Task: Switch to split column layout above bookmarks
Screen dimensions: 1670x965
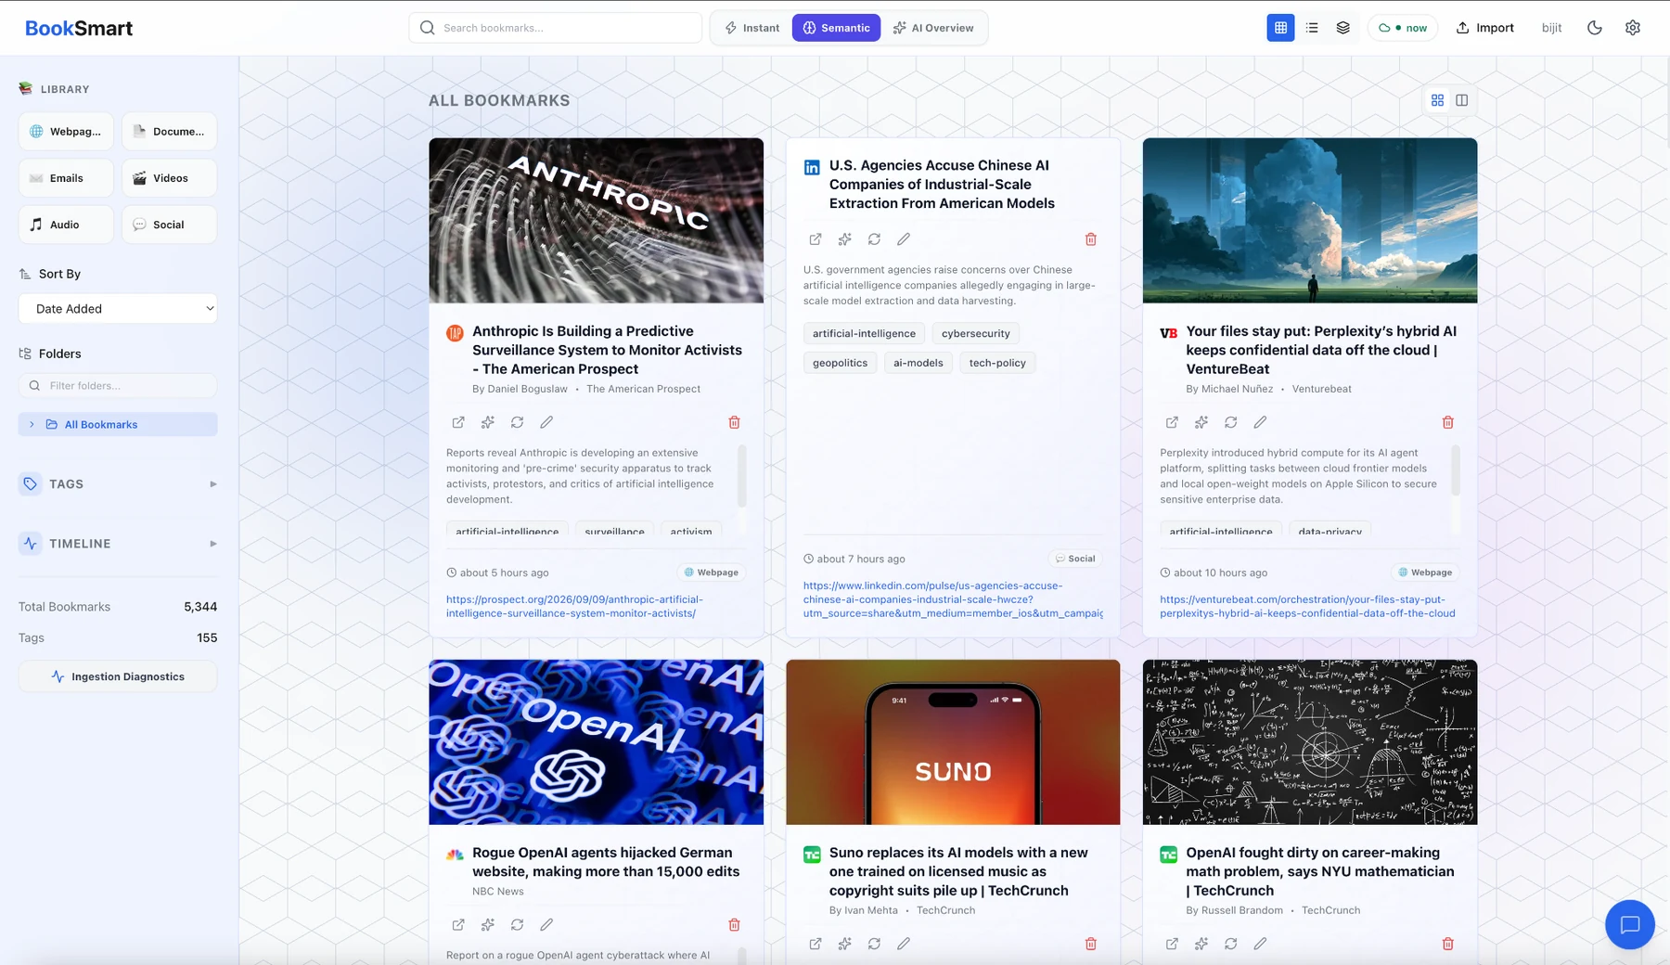Action: (1462, 100)
